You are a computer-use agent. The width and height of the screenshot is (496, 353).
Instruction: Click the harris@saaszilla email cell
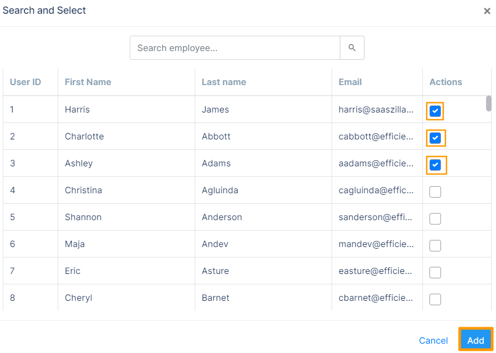[x=376, y=109]
